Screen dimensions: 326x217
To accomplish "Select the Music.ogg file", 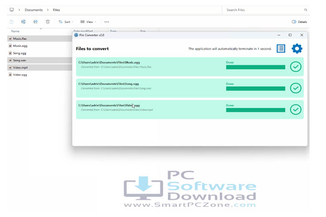I will pos(39,46).
